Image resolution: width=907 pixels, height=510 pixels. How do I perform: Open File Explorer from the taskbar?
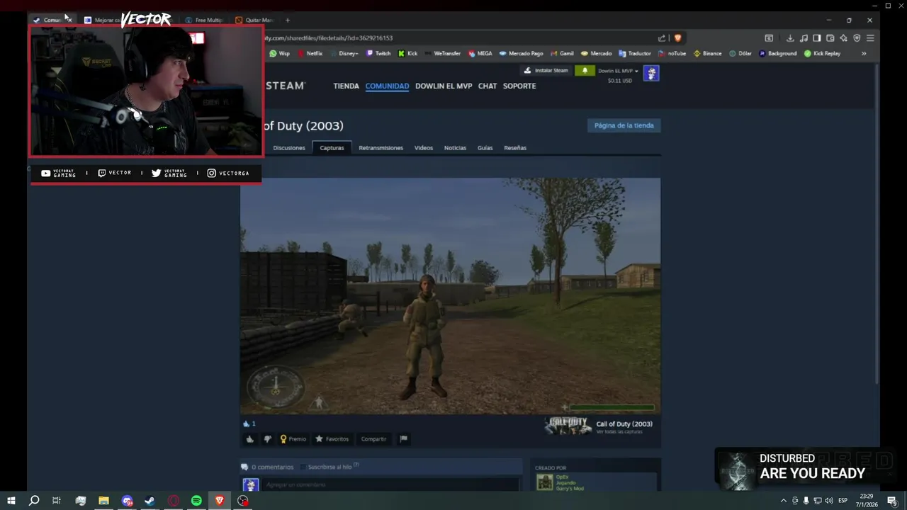point(103,501)
